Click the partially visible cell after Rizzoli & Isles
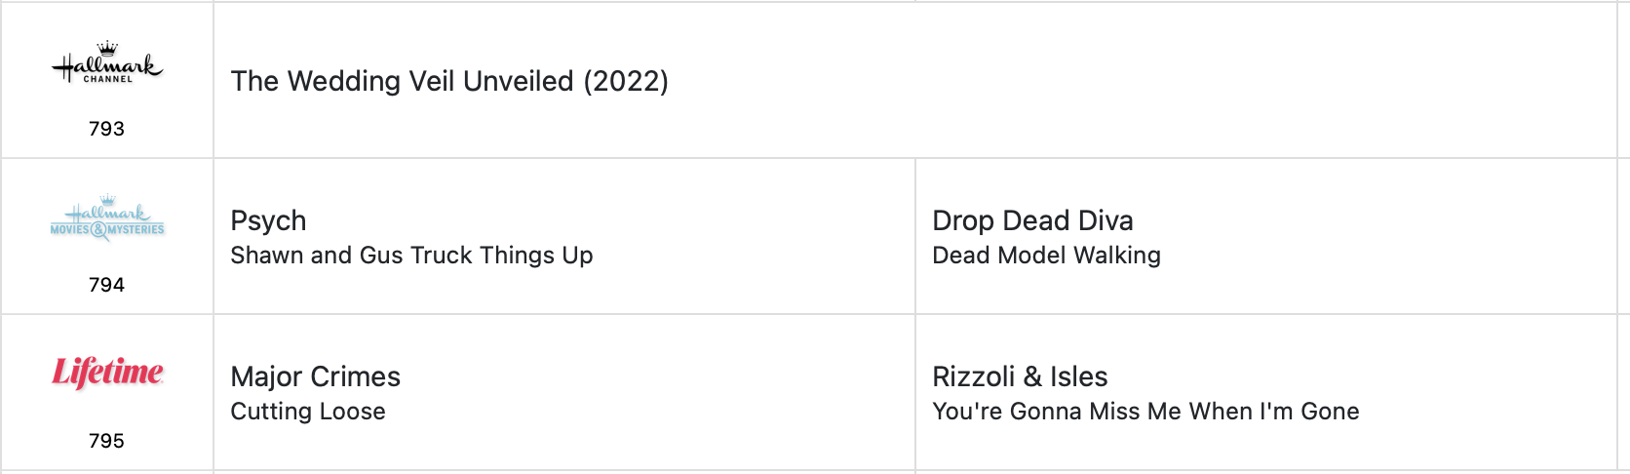 (x=1623, y=392)
